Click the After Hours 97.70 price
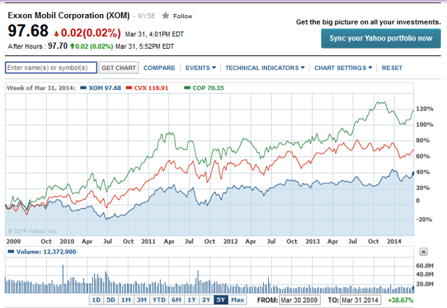The height and width of the screenshot is (308, 447). click(x=57, y=46)
